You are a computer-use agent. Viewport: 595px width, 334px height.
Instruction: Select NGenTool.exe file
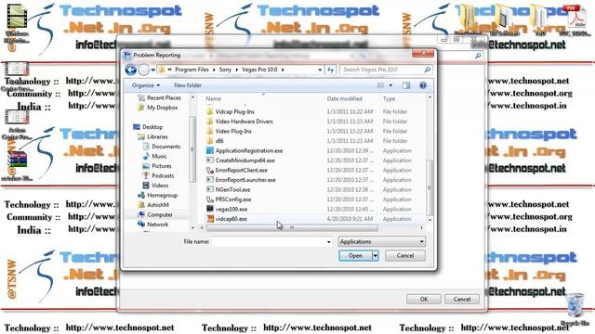point(232,189)
